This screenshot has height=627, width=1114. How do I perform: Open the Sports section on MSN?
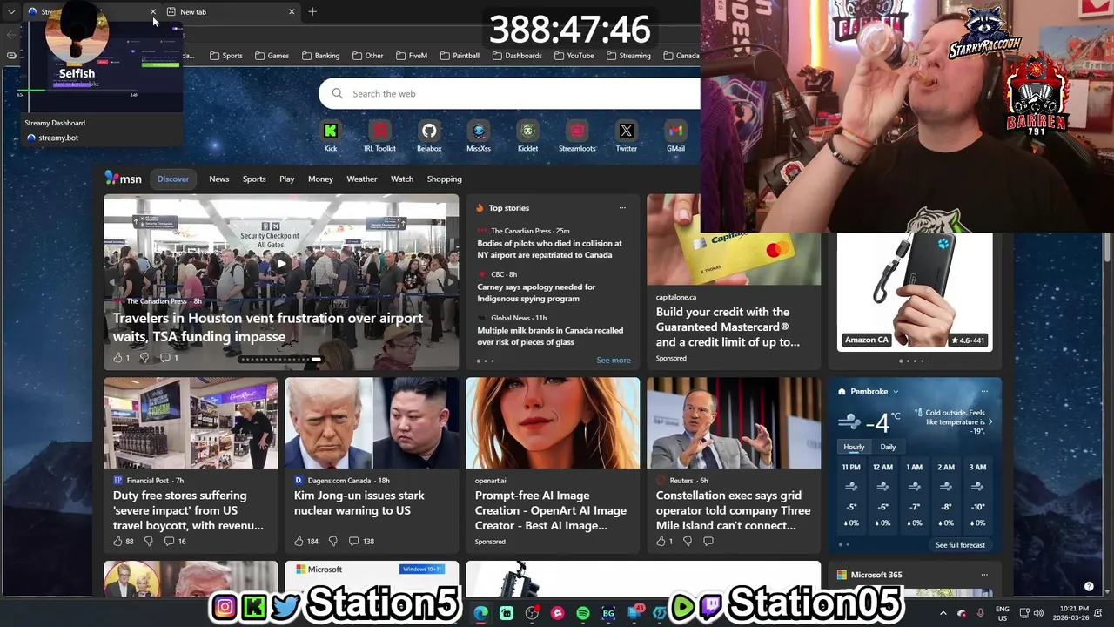254,179
